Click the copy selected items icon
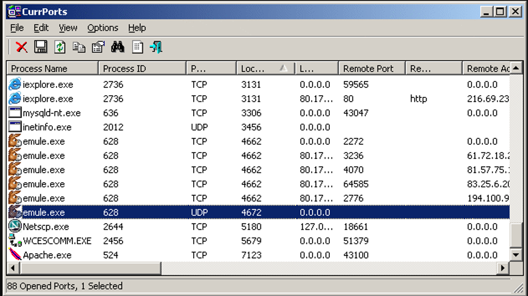This screenshot has width=528, height=296. point(79,47)
